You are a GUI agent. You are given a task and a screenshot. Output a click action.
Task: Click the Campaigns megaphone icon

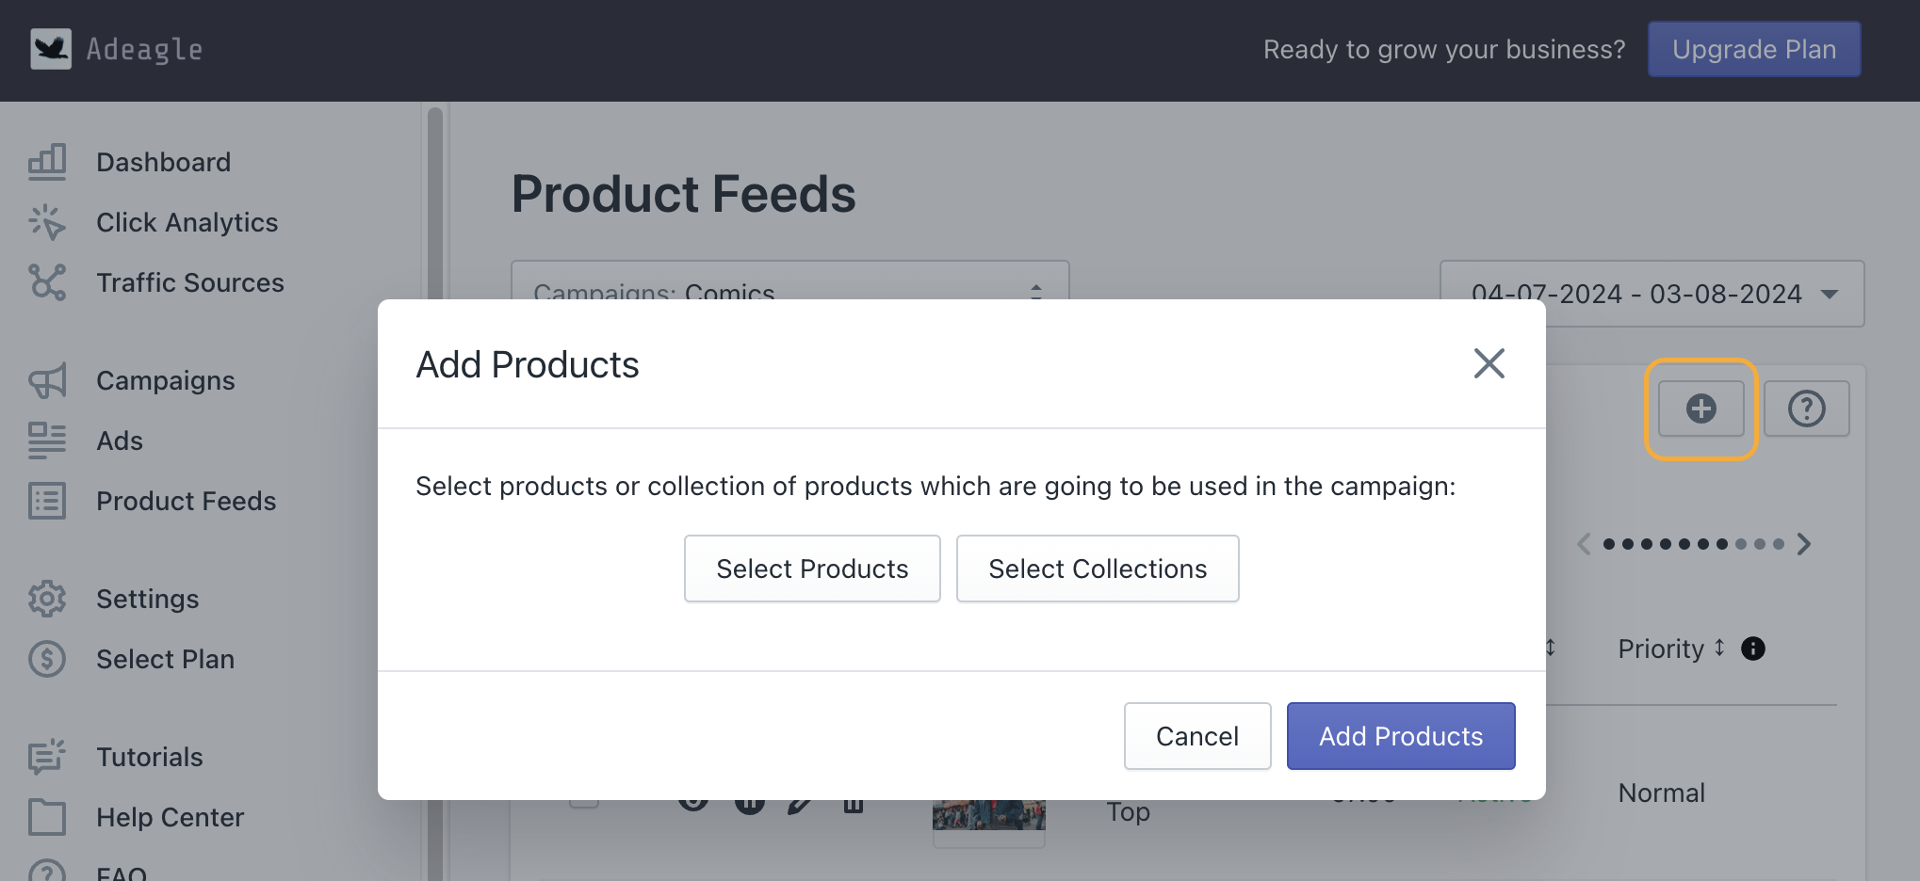(x=47, y=380)
